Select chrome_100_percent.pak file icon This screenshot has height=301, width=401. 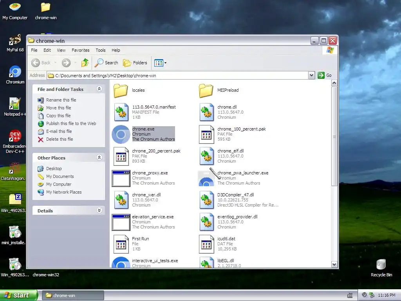pos(206,134)
